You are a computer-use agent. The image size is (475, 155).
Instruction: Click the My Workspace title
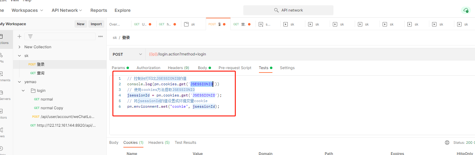(x=13, y=24)
